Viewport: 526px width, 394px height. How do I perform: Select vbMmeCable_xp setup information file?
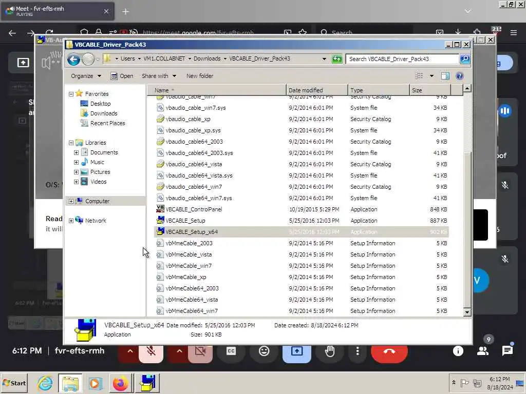click(301, 277)
